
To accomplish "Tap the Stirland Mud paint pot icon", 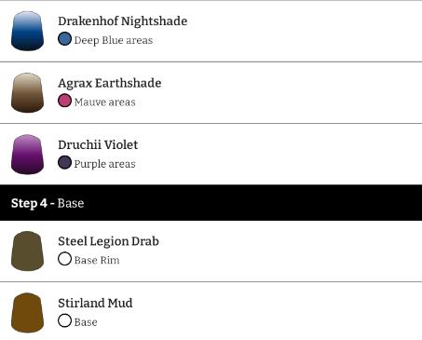I will pyautogui.click(x=27, y=313).
